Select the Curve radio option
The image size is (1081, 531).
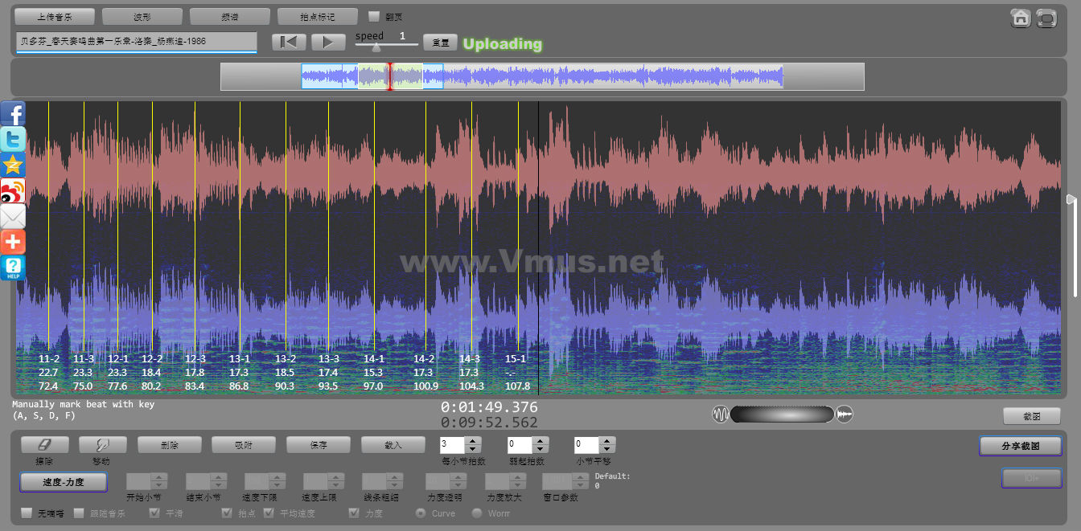[420, 513]
